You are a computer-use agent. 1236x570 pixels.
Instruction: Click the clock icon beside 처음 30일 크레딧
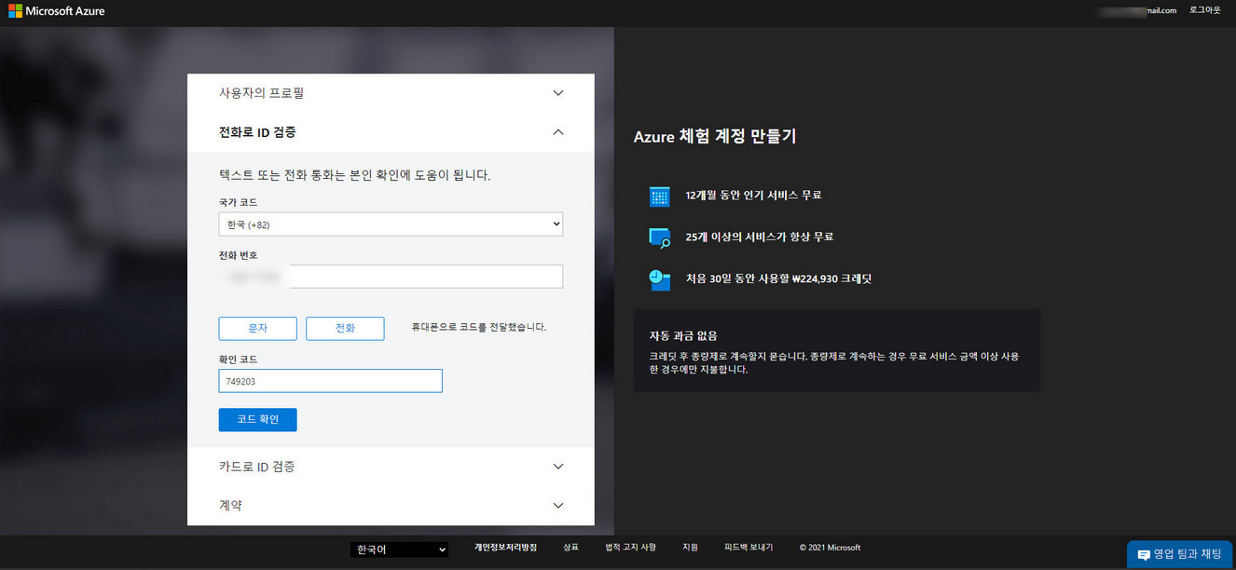(660, 279)
